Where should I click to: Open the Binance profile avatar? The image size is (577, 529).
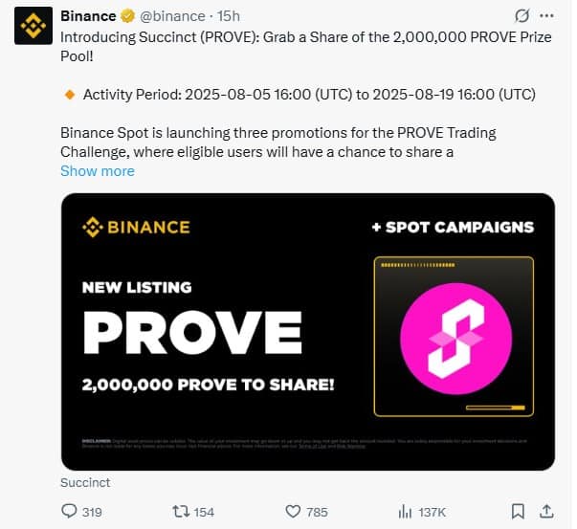click(x=33, y=26)
